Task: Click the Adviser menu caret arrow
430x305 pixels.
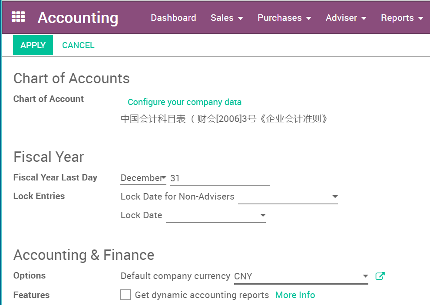Action: 364,18
